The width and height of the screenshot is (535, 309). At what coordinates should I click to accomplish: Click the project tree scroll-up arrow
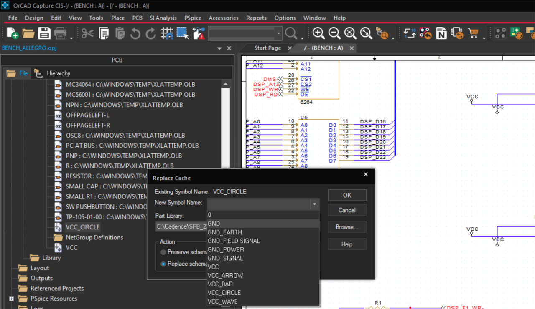point(226,84)
